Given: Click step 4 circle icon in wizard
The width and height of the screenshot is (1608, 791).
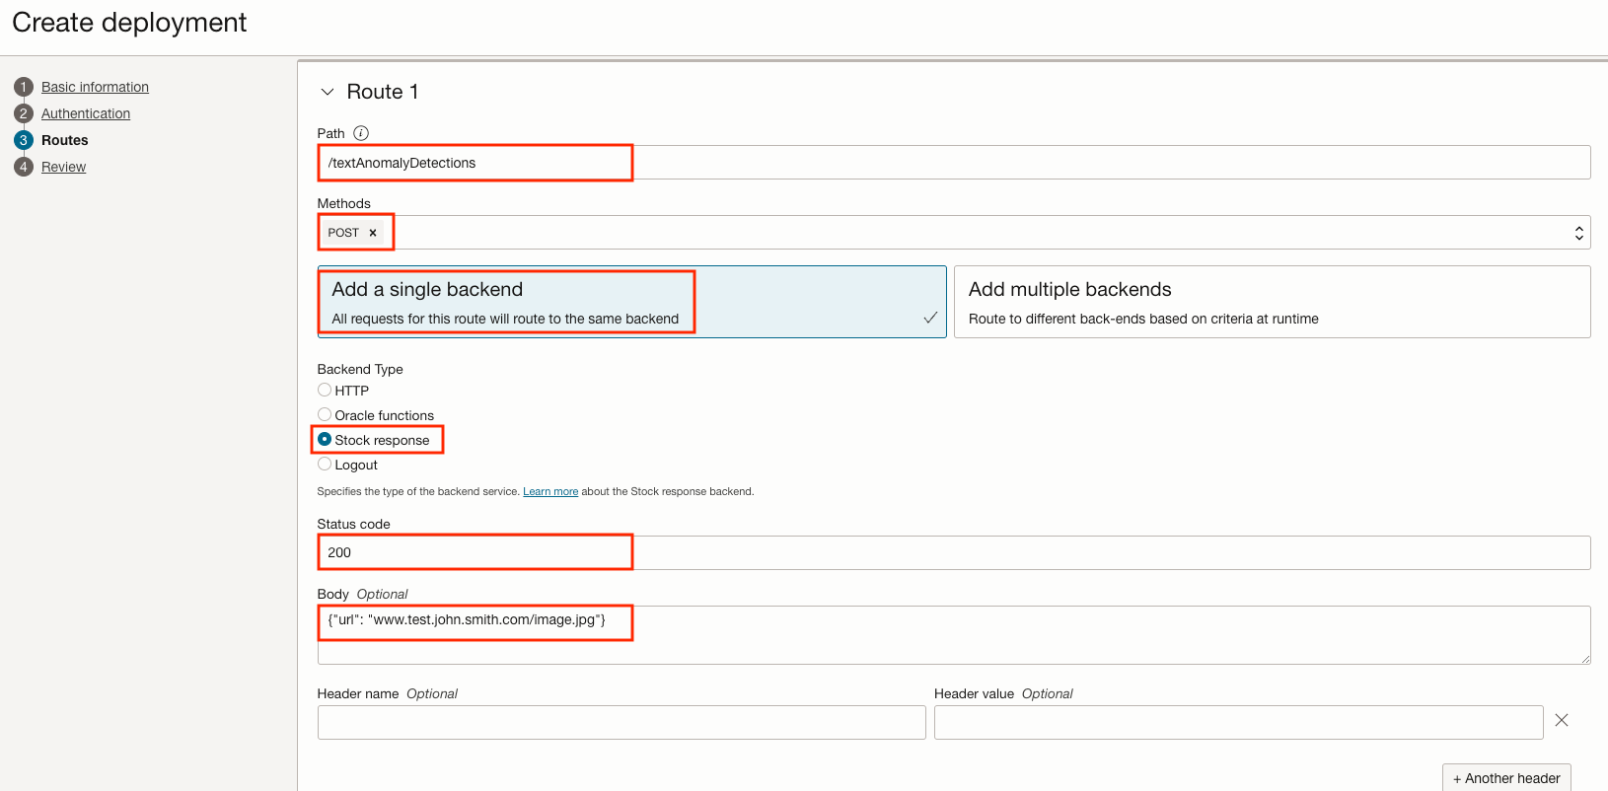Looking at the screenshot, I should (x=24, y=167).
